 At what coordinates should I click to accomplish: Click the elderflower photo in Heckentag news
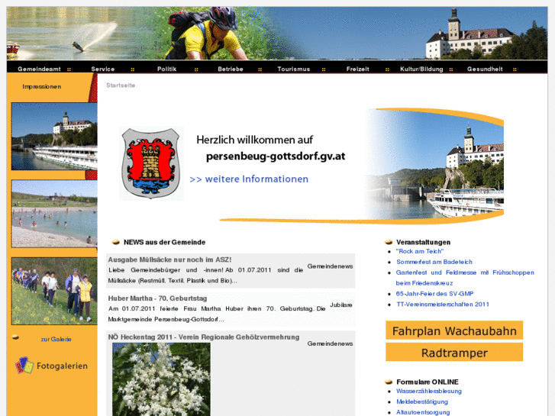click(x=161, y=379)
